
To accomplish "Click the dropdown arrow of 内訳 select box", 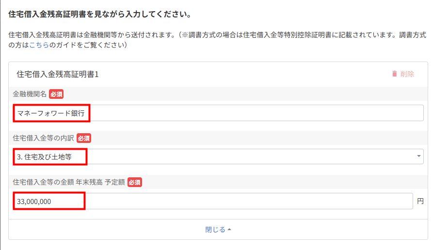I will (x=418, y=156).
